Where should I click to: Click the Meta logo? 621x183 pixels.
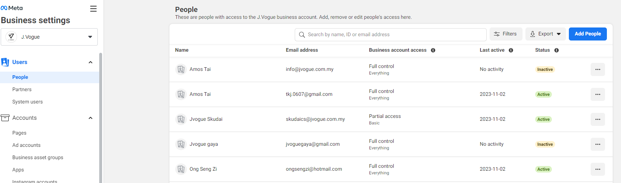12,8
